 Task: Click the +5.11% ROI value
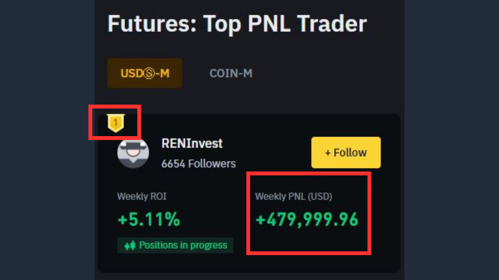(149, 220)
